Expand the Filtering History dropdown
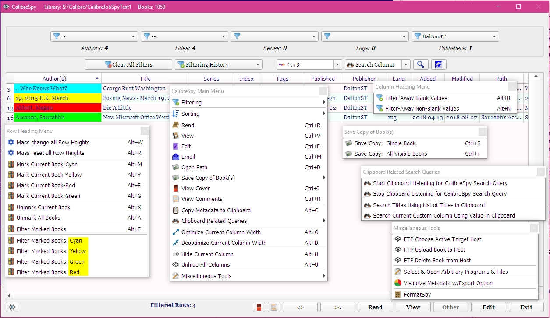Image resolution: width=550 pixels, height=318 pixels. 257,64
